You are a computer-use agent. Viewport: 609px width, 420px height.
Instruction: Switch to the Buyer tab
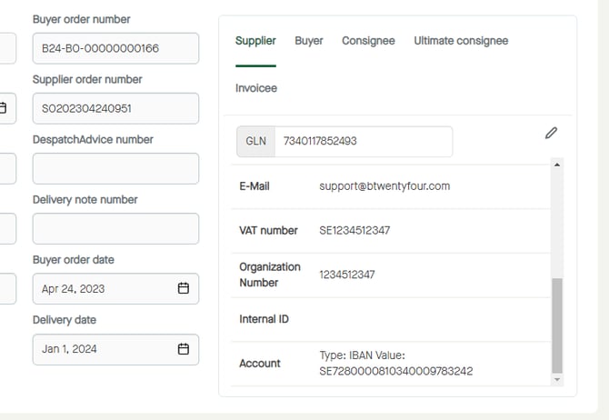(x=309, y=41)
